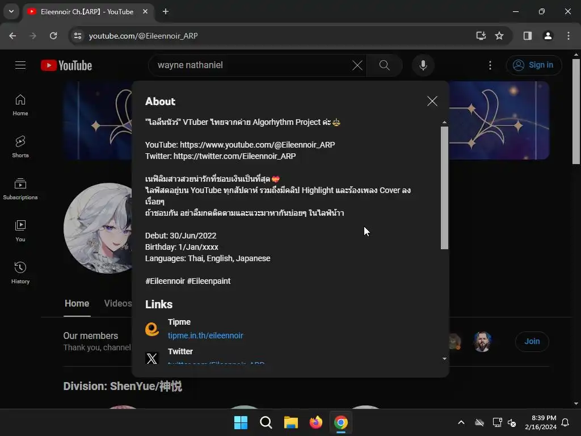This screenshot has height=436, width=581.
Task: Clear the search text with X icon
Action: coord(357,65)
